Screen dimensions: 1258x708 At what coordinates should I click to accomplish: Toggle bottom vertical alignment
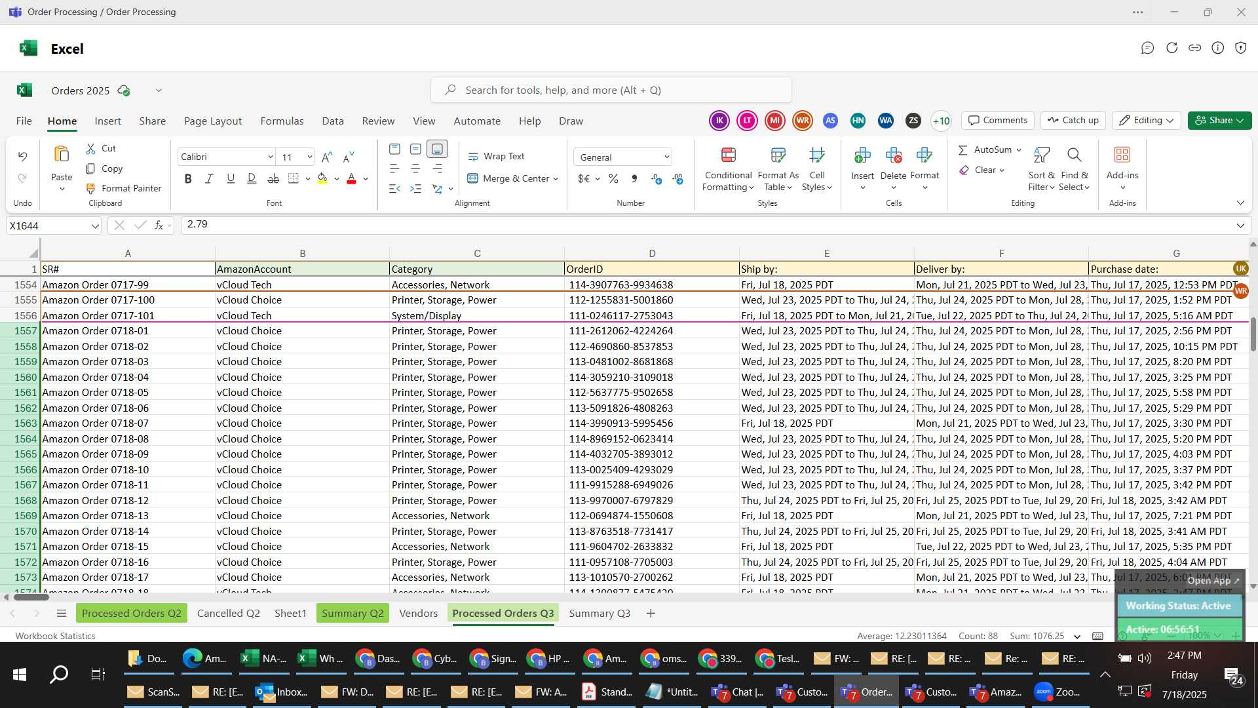click(x=437, y=149)
